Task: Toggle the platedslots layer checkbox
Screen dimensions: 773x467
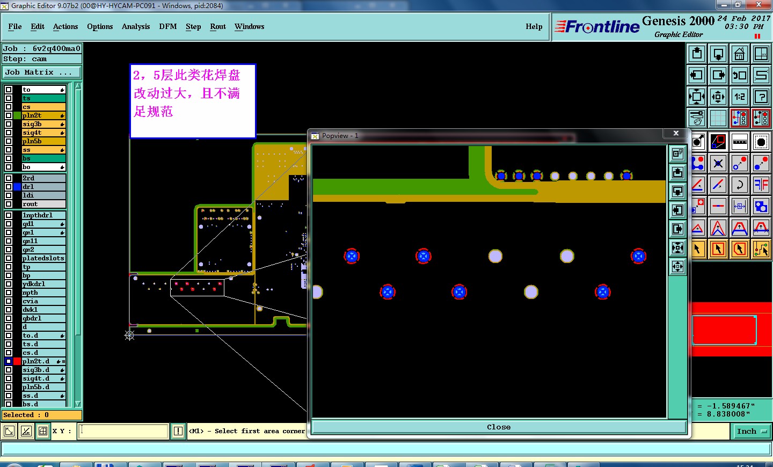Action: [9, 258]
